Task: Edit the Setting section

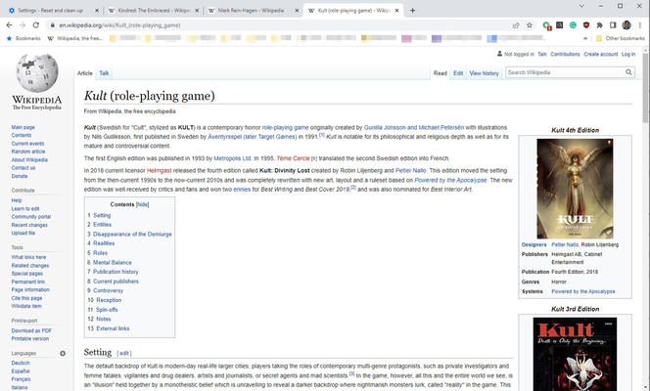Action: click(124, 353)
